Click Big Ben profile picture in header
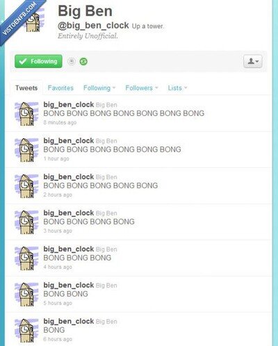278x346 pixels. tap(33, 19)
